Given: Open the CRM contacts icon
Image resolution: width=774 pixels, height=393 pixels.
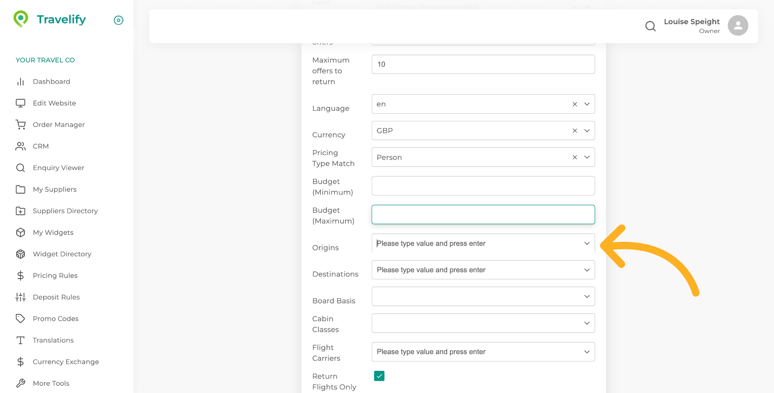Looking at the screenshot, I should click(21, 146).
